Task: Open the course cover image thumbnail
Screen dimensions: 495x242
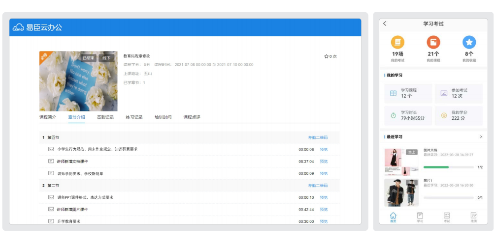Action: tap(78, 81)
